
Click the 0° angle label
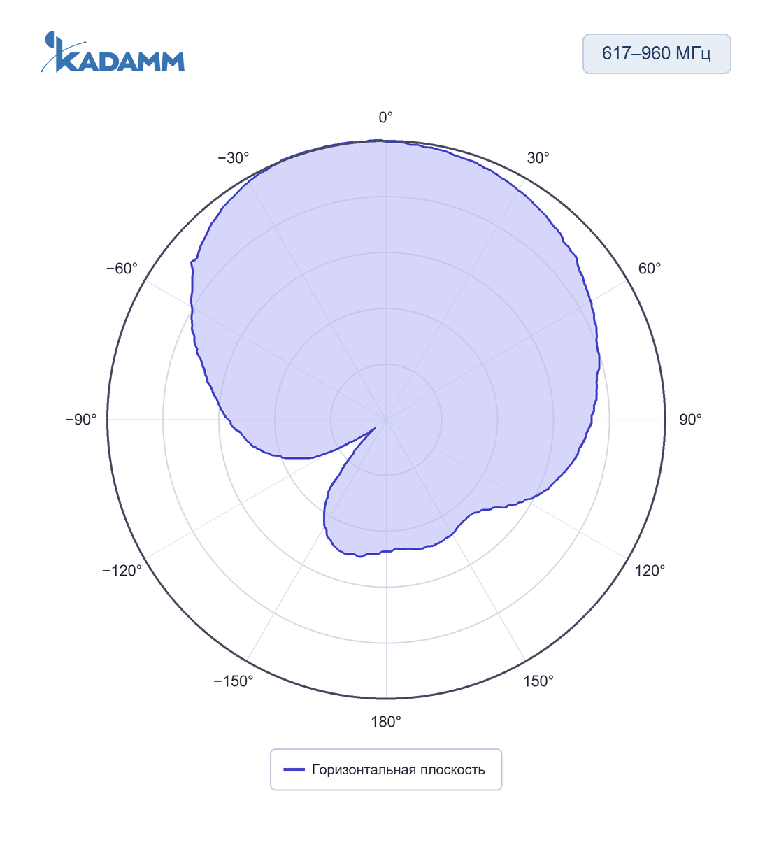(x=386, y=118)
